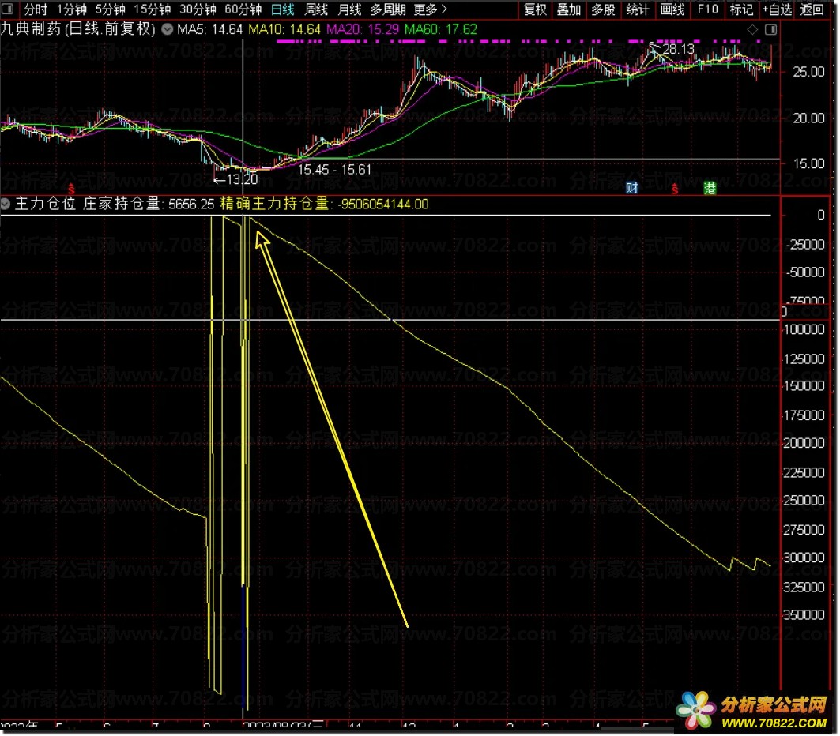Click the 标记 mark button

click(x=741, y=9)
